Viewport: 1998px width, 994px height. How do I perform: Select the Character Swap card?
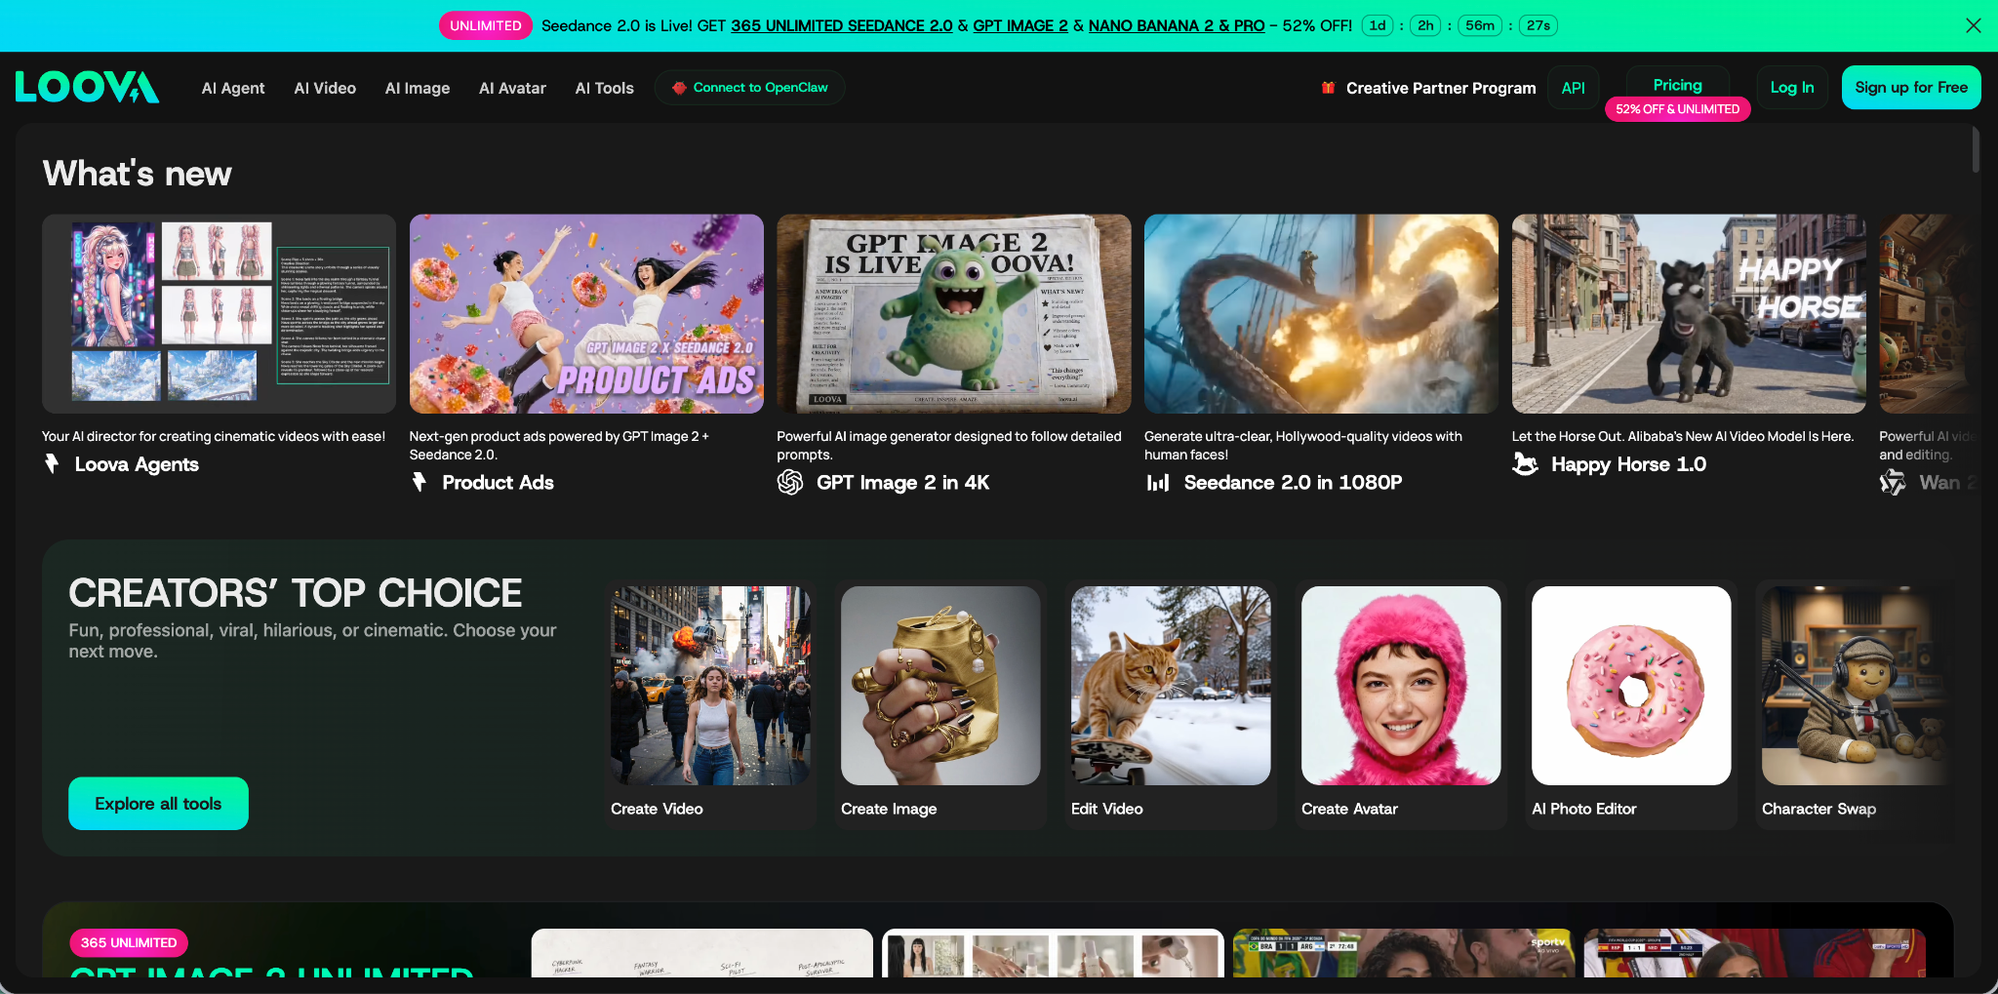(1856, 705)
